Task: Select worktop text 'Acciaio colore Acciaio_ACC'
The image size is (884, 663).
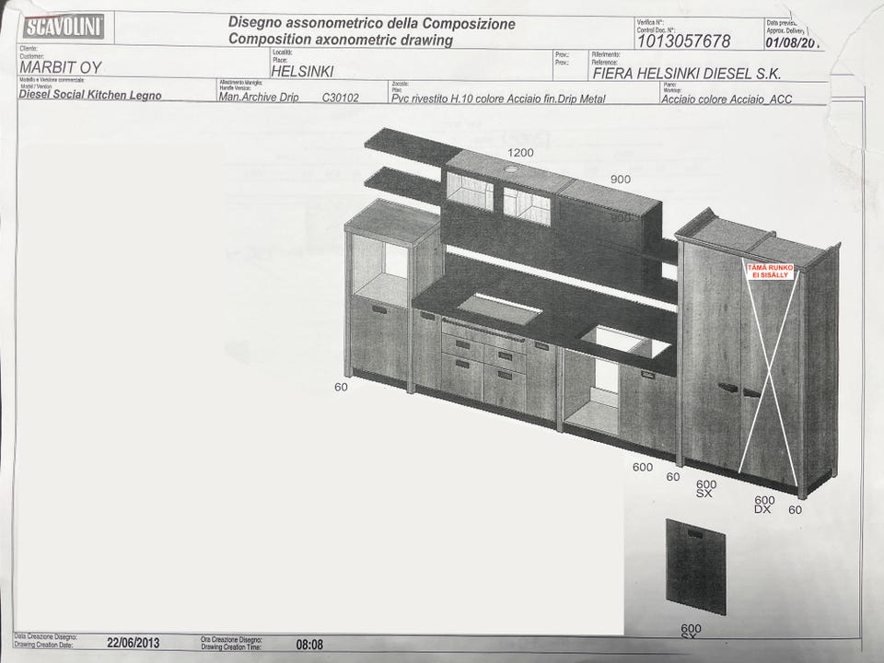Action: pyautogui.click(x=727, y=99)
